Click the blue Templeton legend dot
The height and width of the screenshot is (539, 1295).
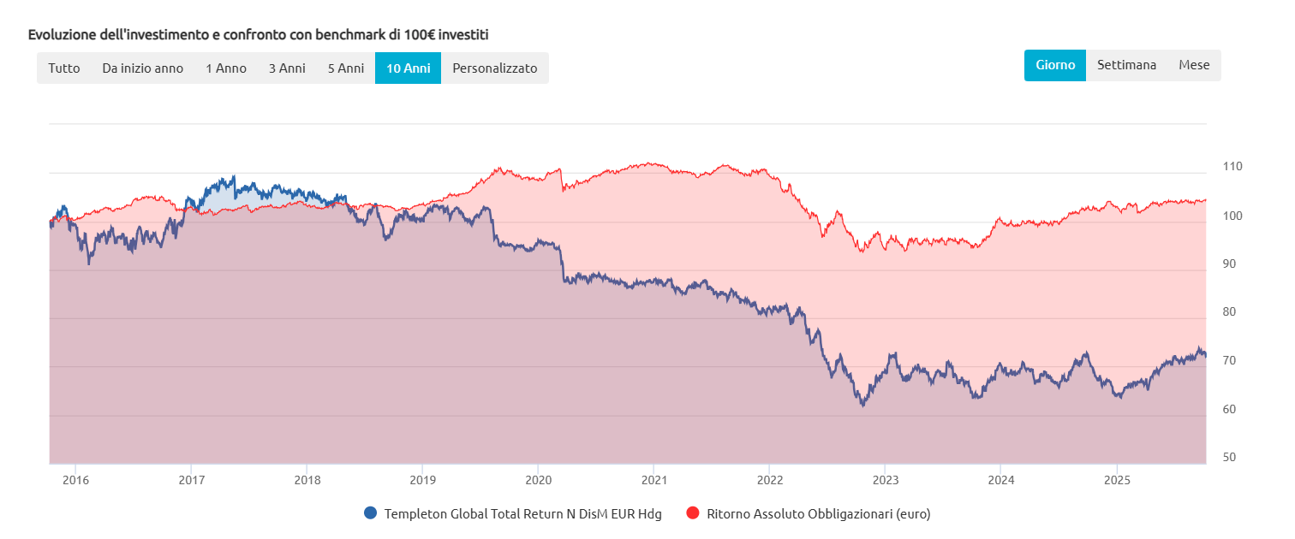click(x=370, y=513)
